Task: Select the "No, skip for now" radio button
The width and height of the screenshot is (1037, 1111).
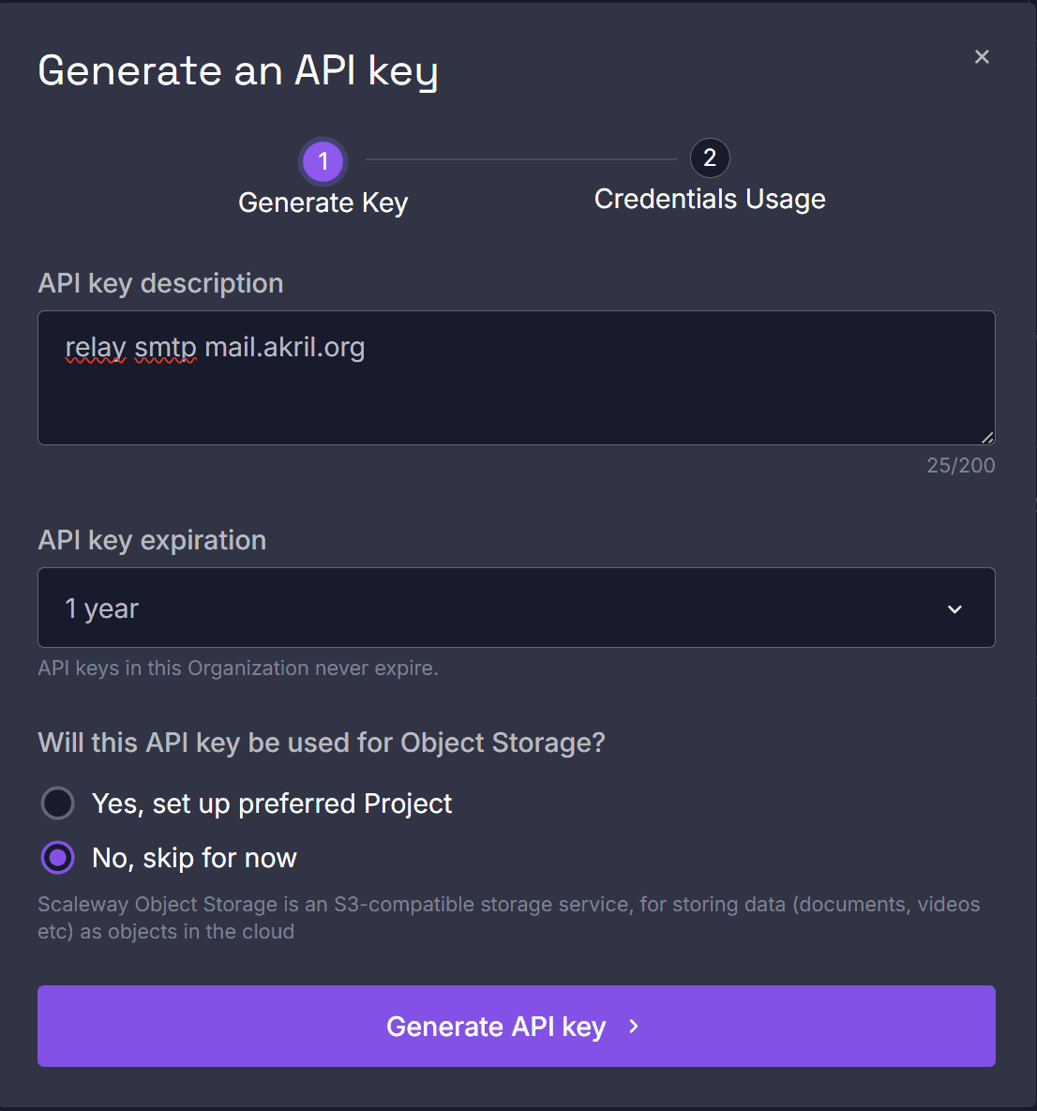Action: coord(58,858)
